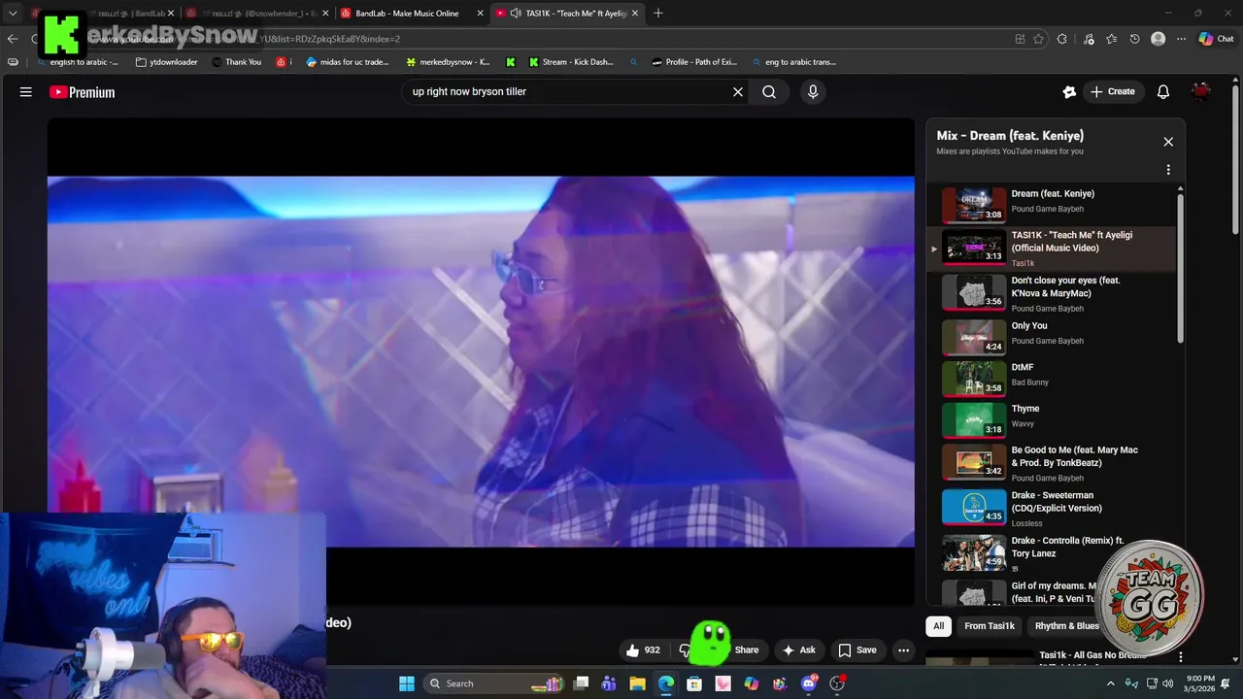Open more actions ellipsis under video

[x=903, y=650]
